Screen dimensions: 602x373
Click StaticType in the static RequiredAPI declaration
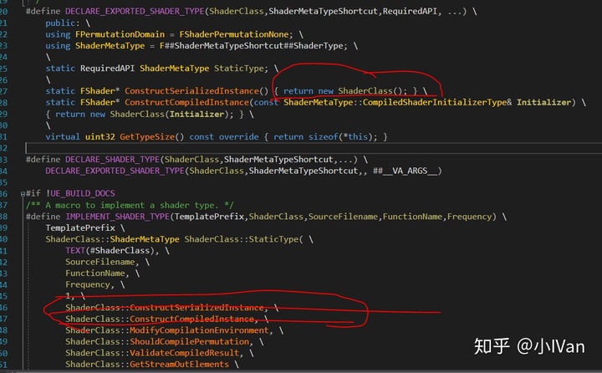(x=239, y=69)
